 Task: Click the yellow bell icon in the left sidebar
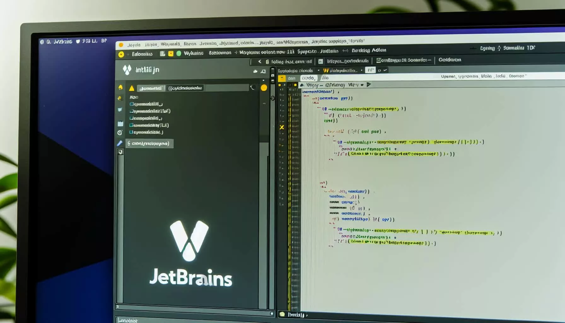click(120, 87)
